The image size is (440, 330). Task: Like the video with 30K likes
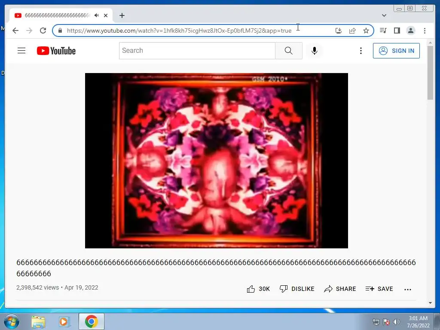258,289
